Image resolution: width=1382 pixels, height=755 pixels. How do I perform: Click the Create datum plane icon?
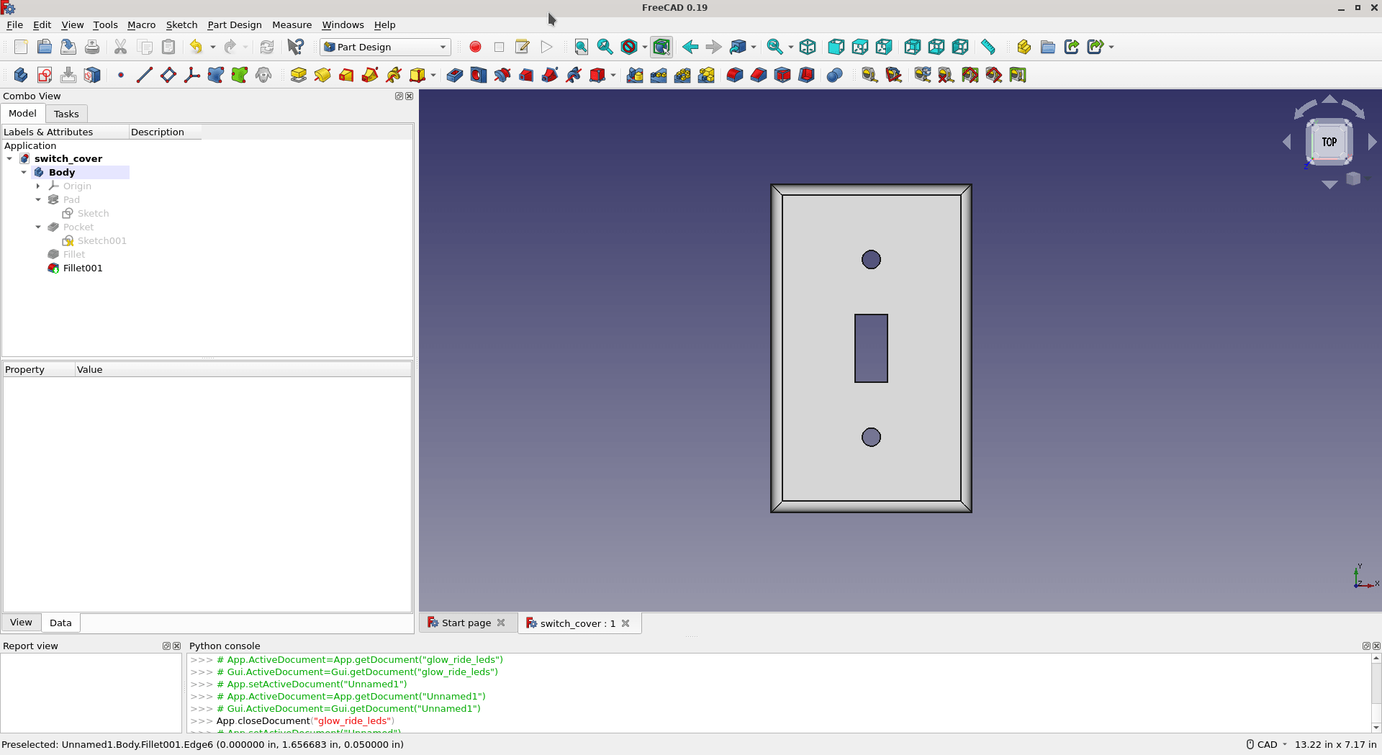pyautogui.click(x=168, y=75)
